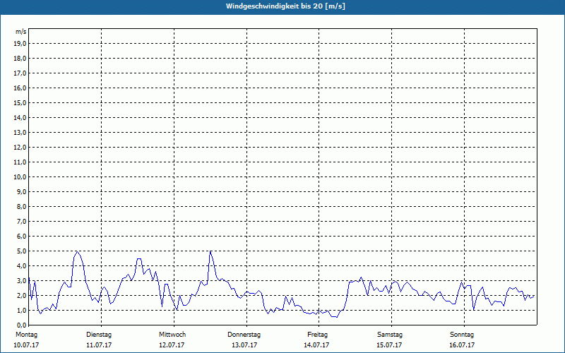
Task: Select the 10,0 y-axis value
Action: point(20,177)
